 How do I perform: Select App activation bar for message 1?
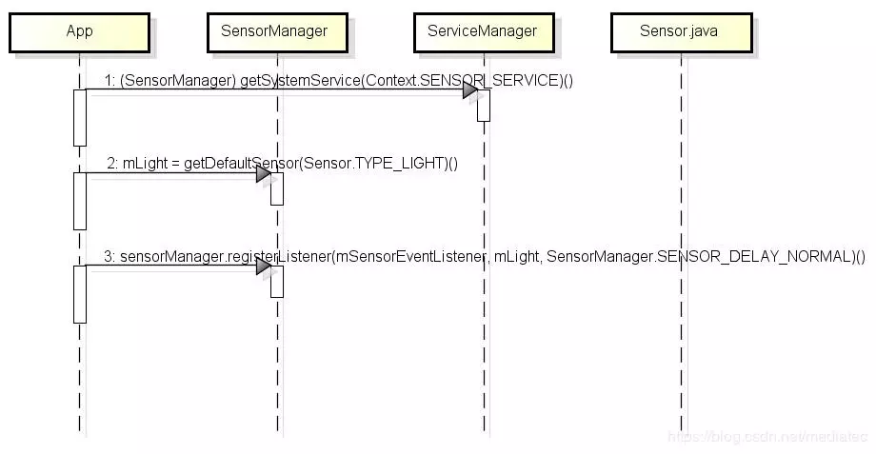80,117
